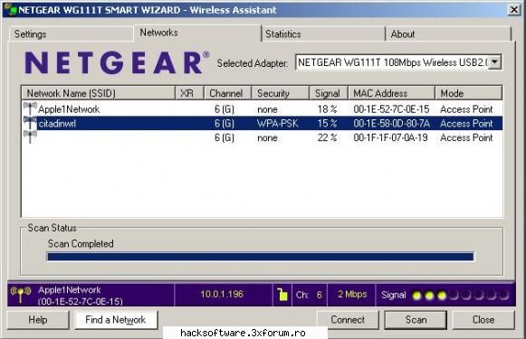
Task: Click MAC address 00-1E-58-0D-80-7A
Action: (x=391, y=124)
